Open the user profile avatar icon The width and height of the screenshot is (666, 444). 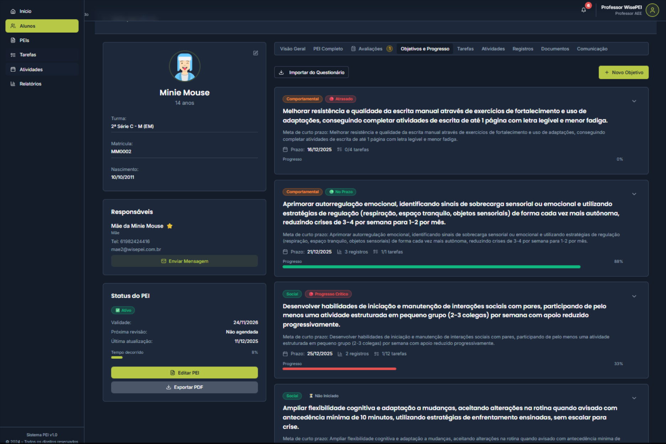pos(652,10)
